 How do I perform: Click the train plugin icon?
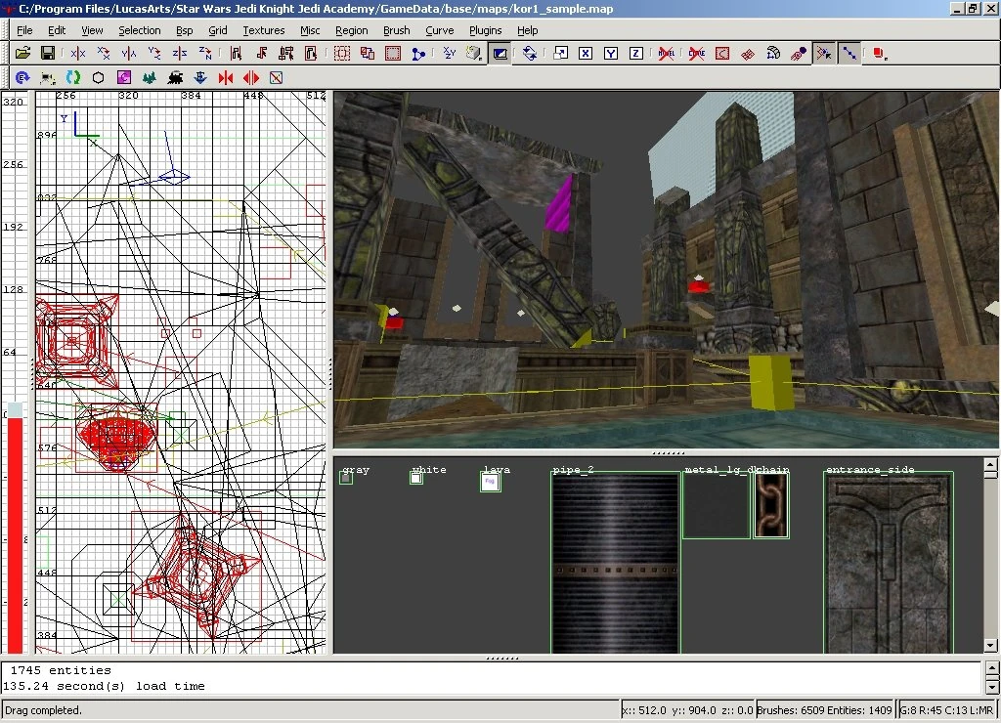click(x=175, y=77)
